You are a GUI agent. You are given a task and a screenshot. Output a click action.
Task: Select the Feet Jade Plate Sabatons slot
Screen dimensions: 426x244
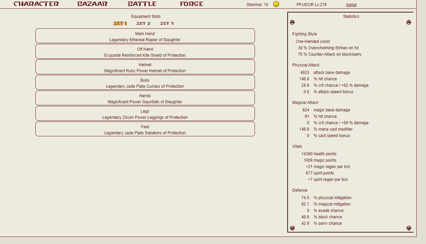click(145, 129)
